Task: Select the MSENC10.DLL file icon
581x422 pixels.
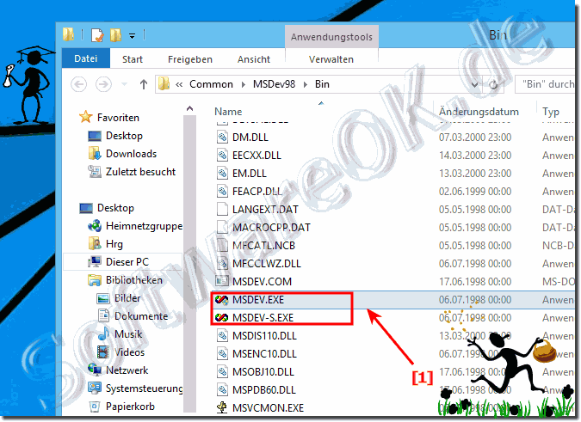Action: 222,354
